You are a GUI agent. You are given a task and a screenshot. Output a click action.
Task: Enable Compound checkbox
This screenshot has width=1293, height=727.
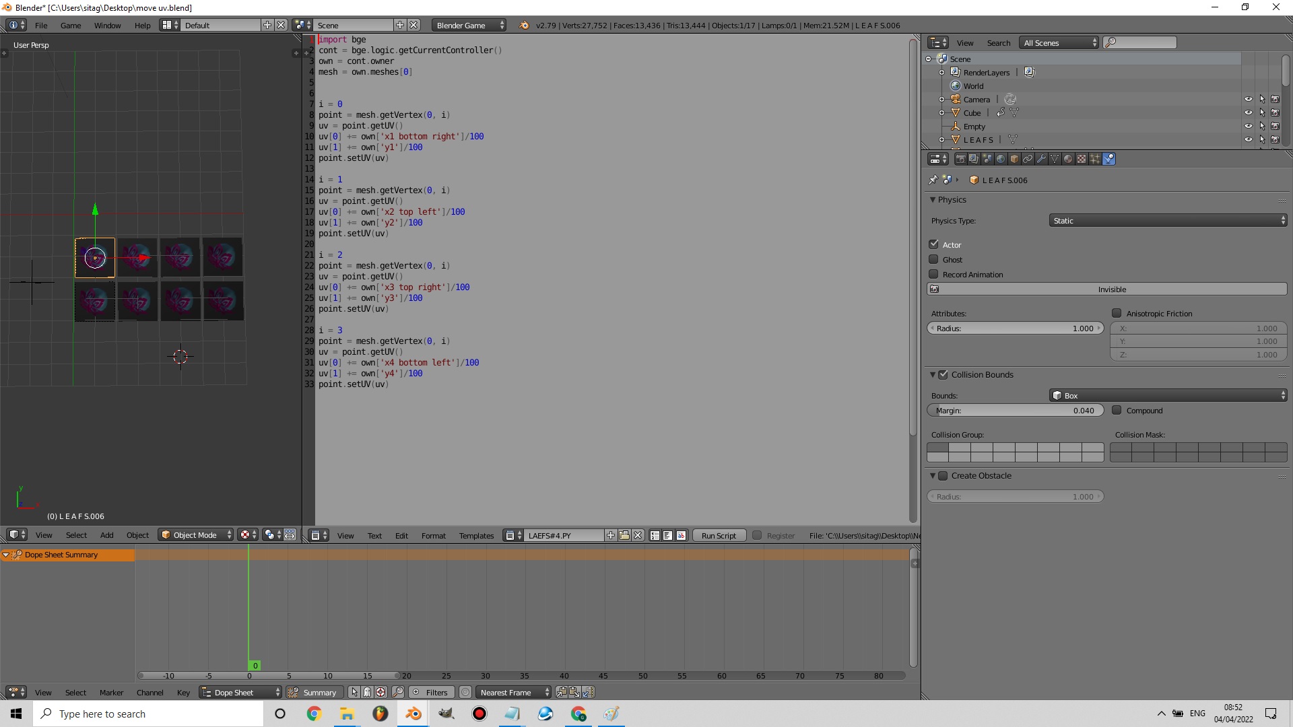coord(1117,410)
